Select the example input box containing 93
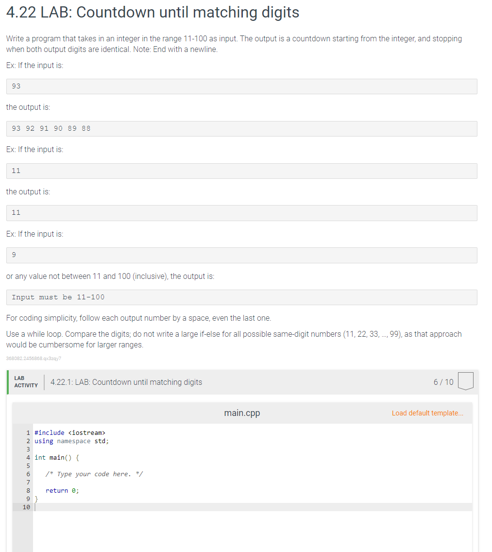 tap(241, 86)
